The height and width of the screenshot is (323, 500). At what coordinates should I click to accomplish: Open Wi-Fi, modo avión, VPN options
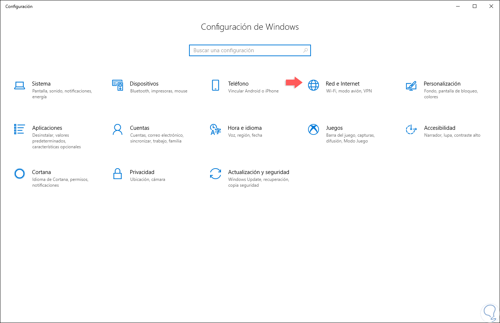[x=348, y=91]
